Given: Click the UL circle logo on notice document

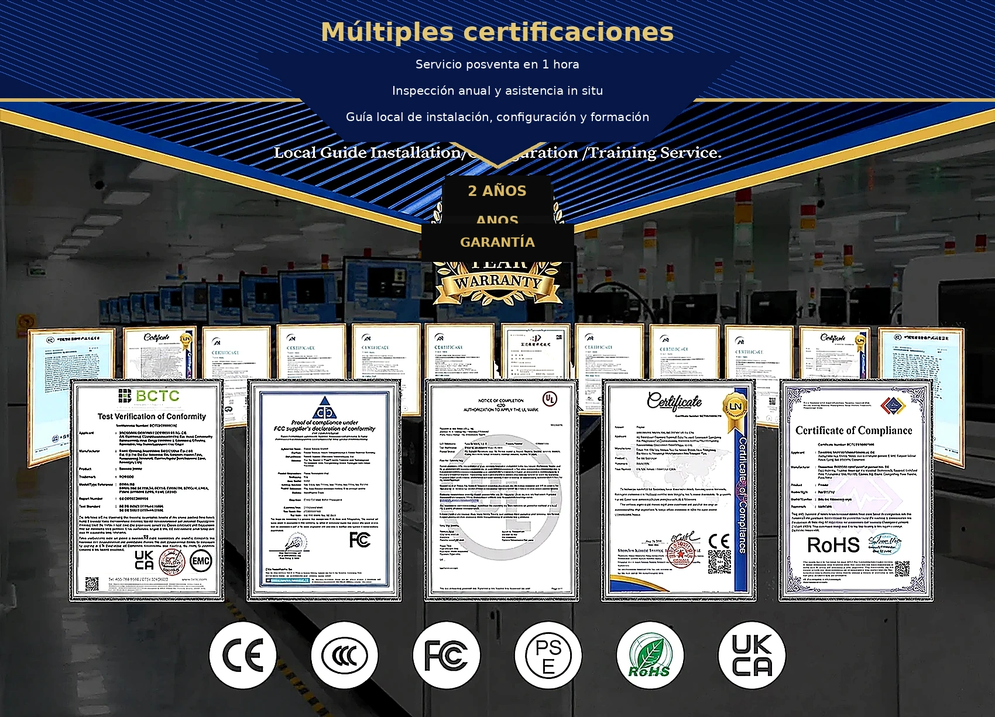Looking at the screenshot, I should pos(550,399).
